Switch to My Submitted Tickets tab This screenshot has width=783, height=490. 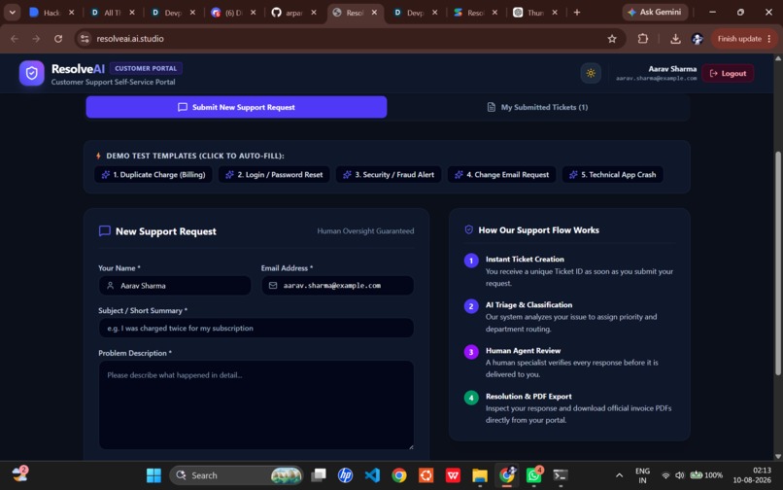click(x=538, y=107)
